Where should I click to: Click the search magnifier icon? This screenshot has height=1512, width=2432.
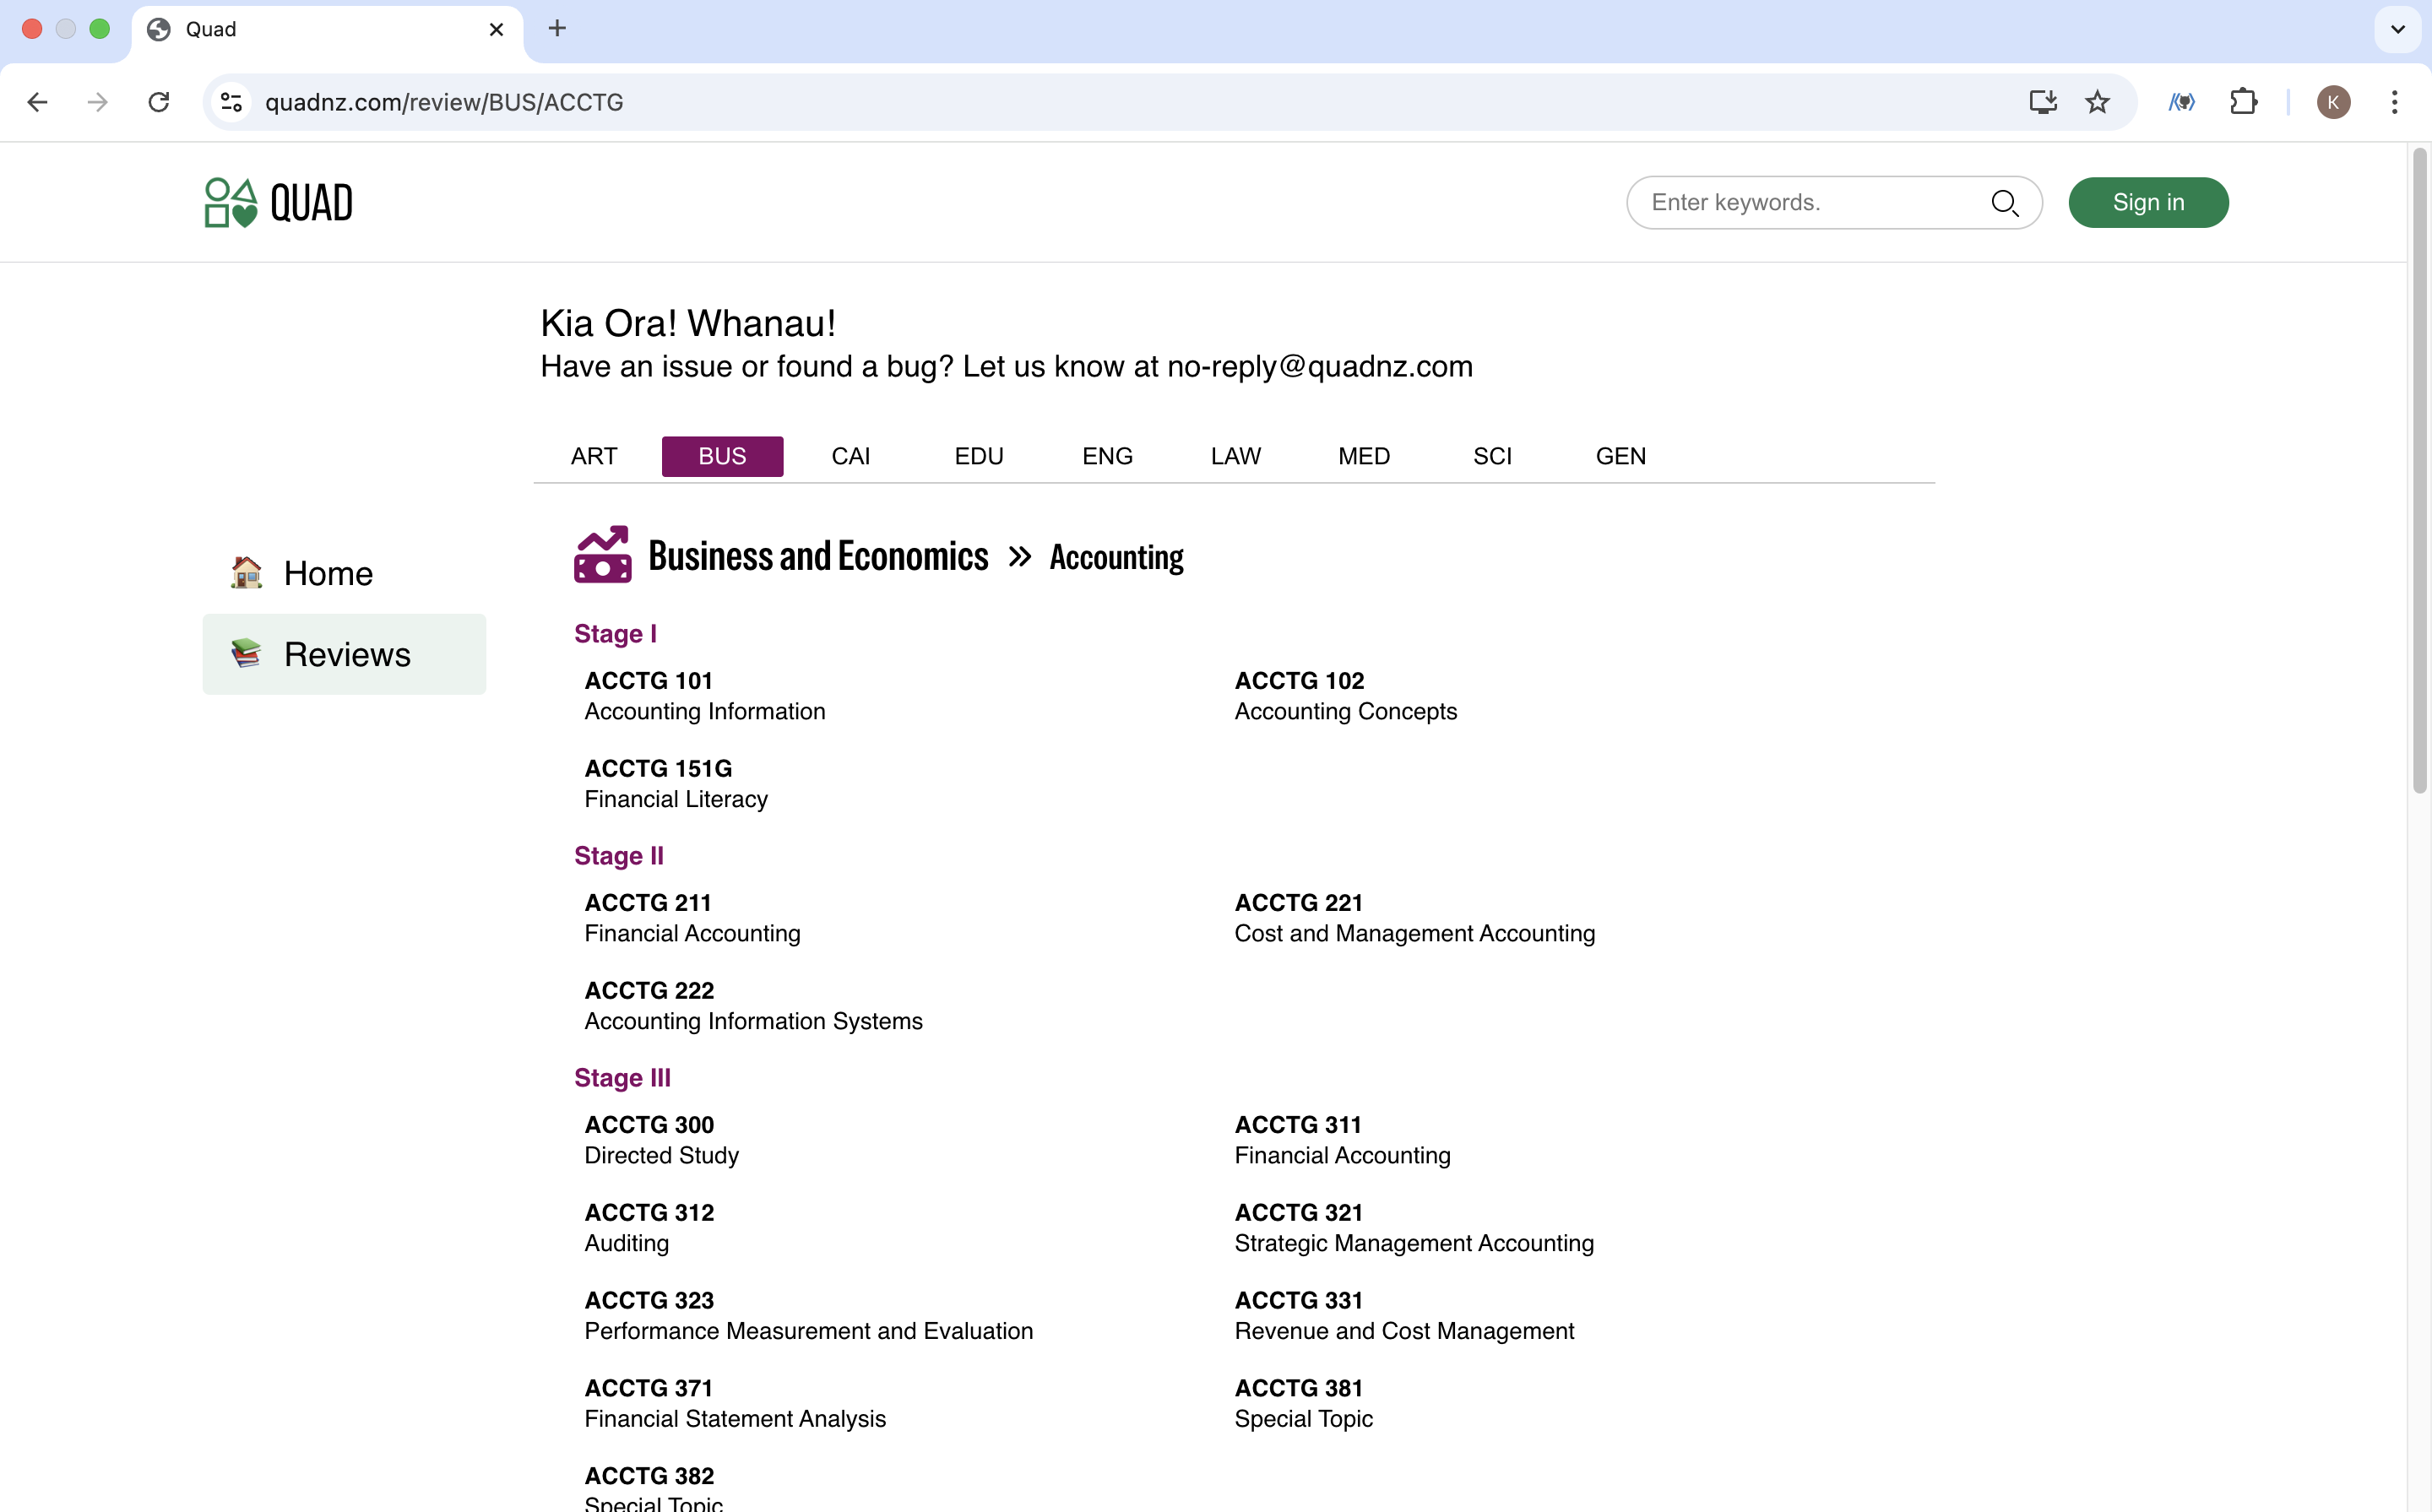[2006, 203]
